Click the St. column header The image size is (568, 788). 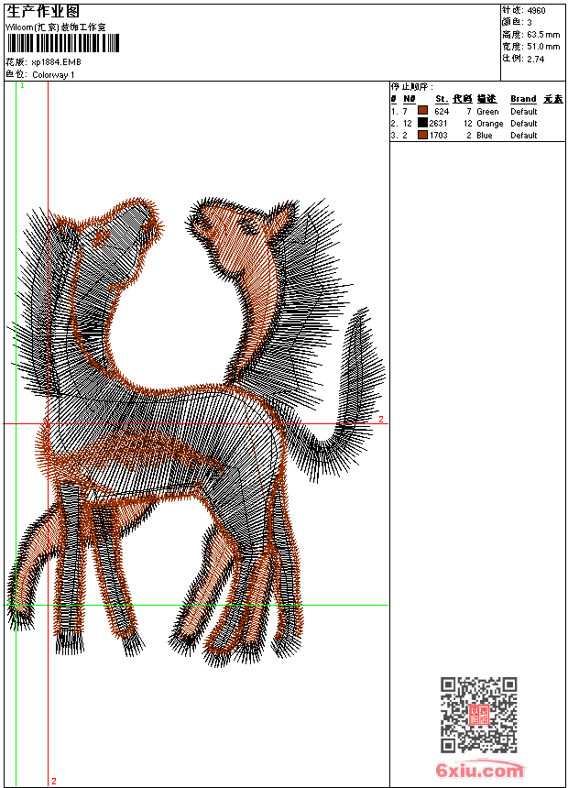441,99
